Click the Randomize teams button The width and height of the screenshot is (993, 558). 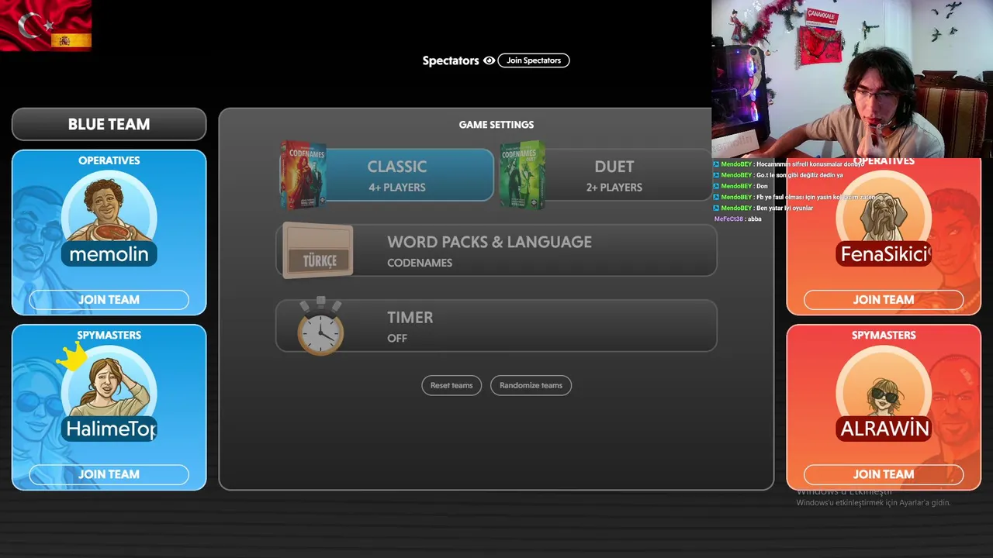pos(531,385)
